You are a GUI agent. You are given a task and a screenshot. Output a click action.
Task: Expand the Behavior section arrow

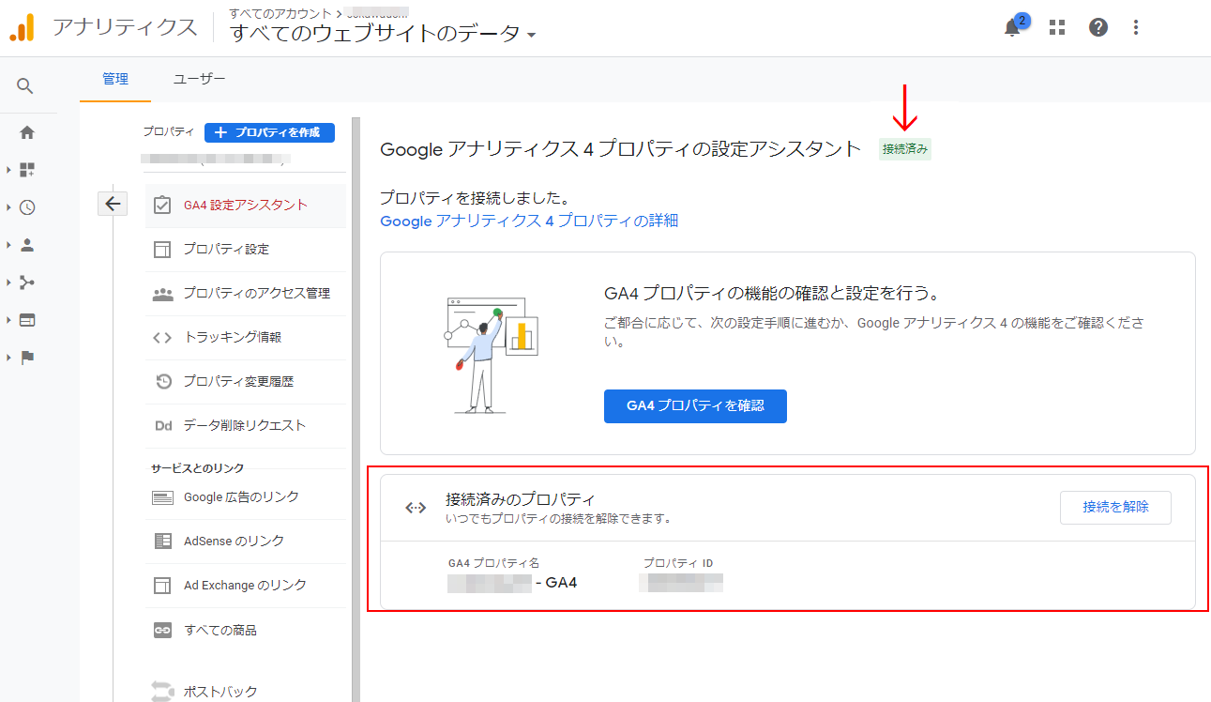point(8,320)
